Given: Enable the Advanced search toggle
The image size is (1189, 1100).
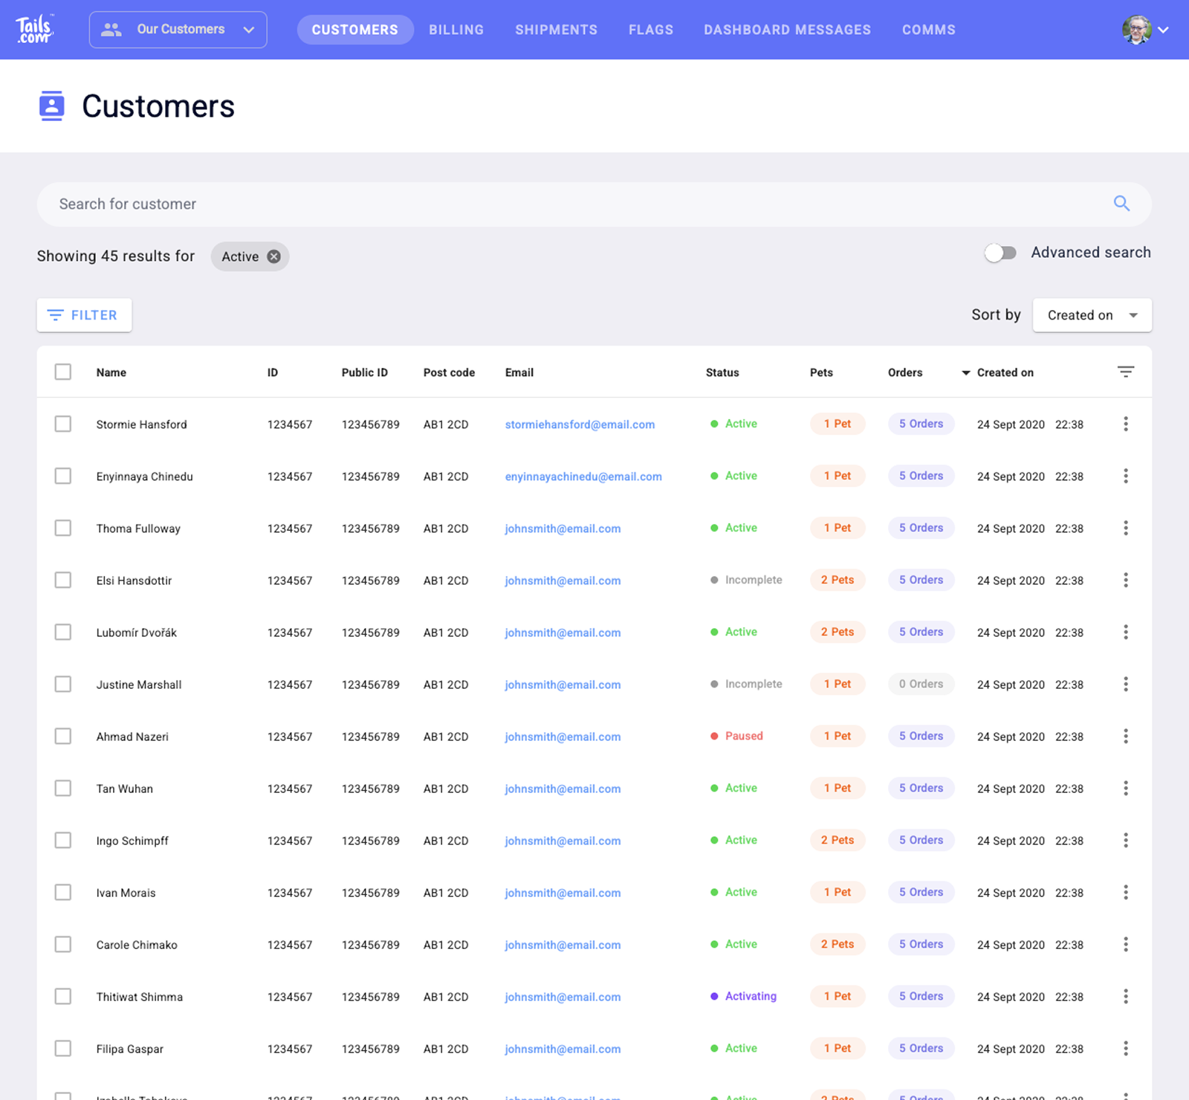Looking at the screenshot, I should (1000, 253).
